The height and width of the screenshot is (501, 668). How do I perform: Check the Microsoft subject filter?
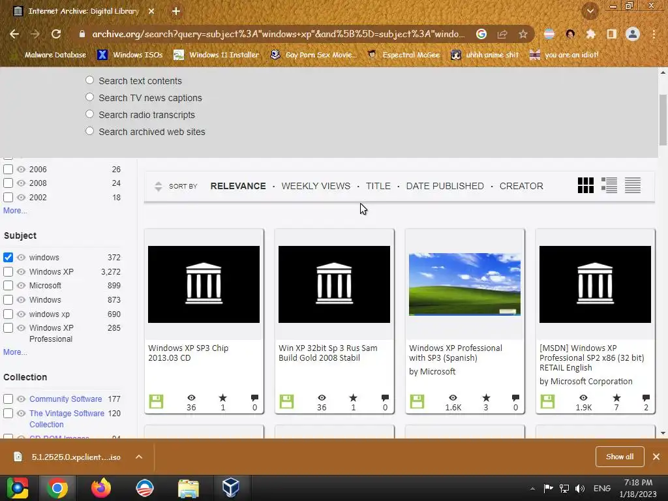8,286
